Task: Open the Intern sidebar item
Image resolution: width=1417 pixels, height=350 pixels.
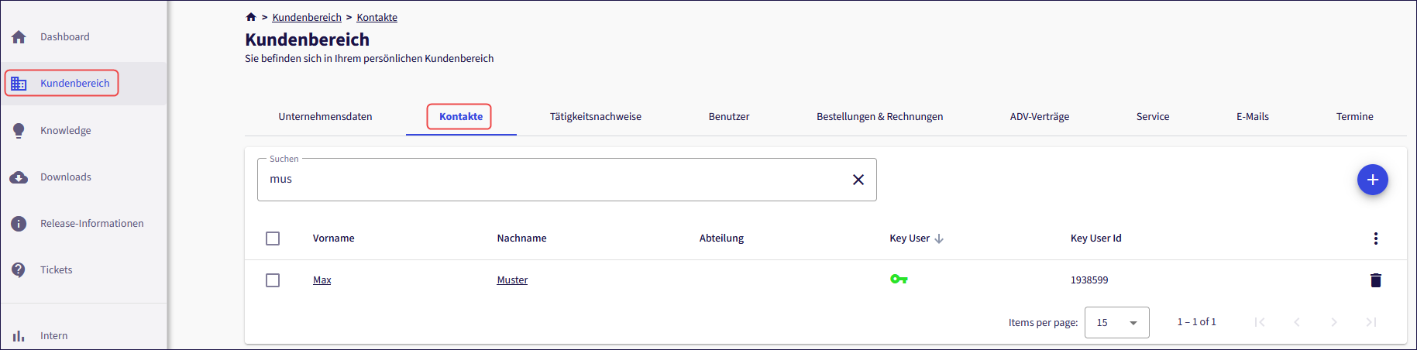Action: pyautogui.click(x=53, y=336)
